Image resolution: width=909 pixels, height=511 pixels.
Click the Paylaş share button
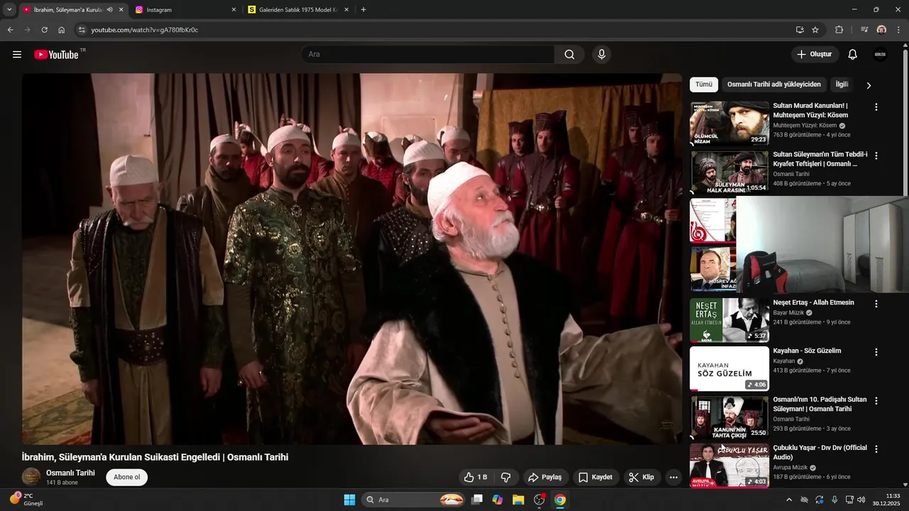pyautogui.click(x=545, y=477)
